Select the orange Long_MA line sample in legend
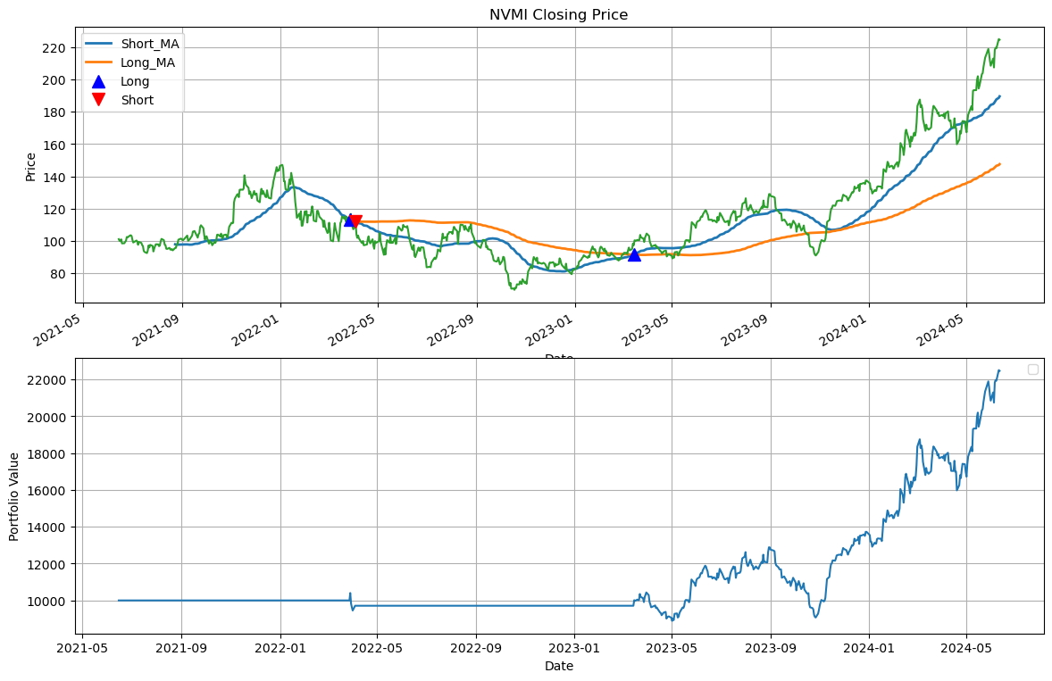Image resolution: width=1052 pixels, height=681 pixels. coord(98,63)
